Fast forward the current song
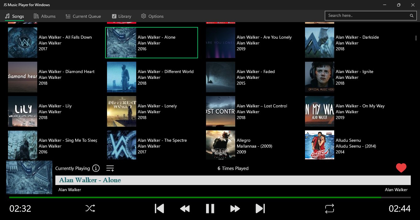Screen dimensions: 420x220 pos(235,209)
